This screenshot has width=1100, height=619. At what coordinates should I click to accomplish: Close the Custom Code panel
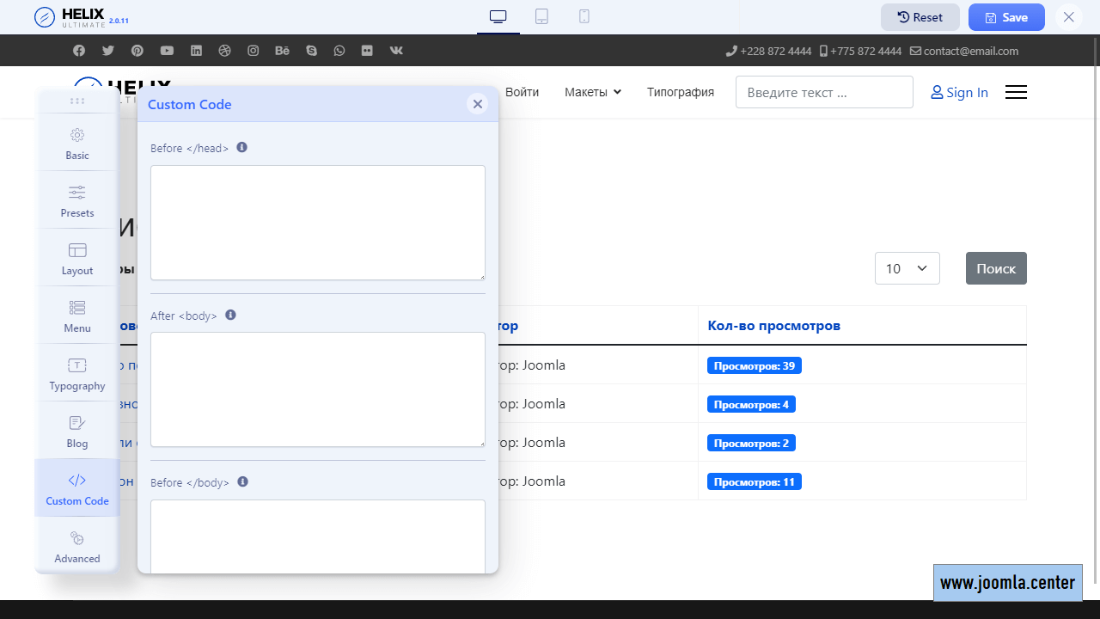[478, 104]
